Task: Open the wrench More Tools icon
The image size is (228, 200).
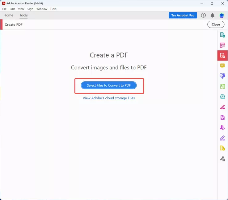Action: tap(222, 159)
